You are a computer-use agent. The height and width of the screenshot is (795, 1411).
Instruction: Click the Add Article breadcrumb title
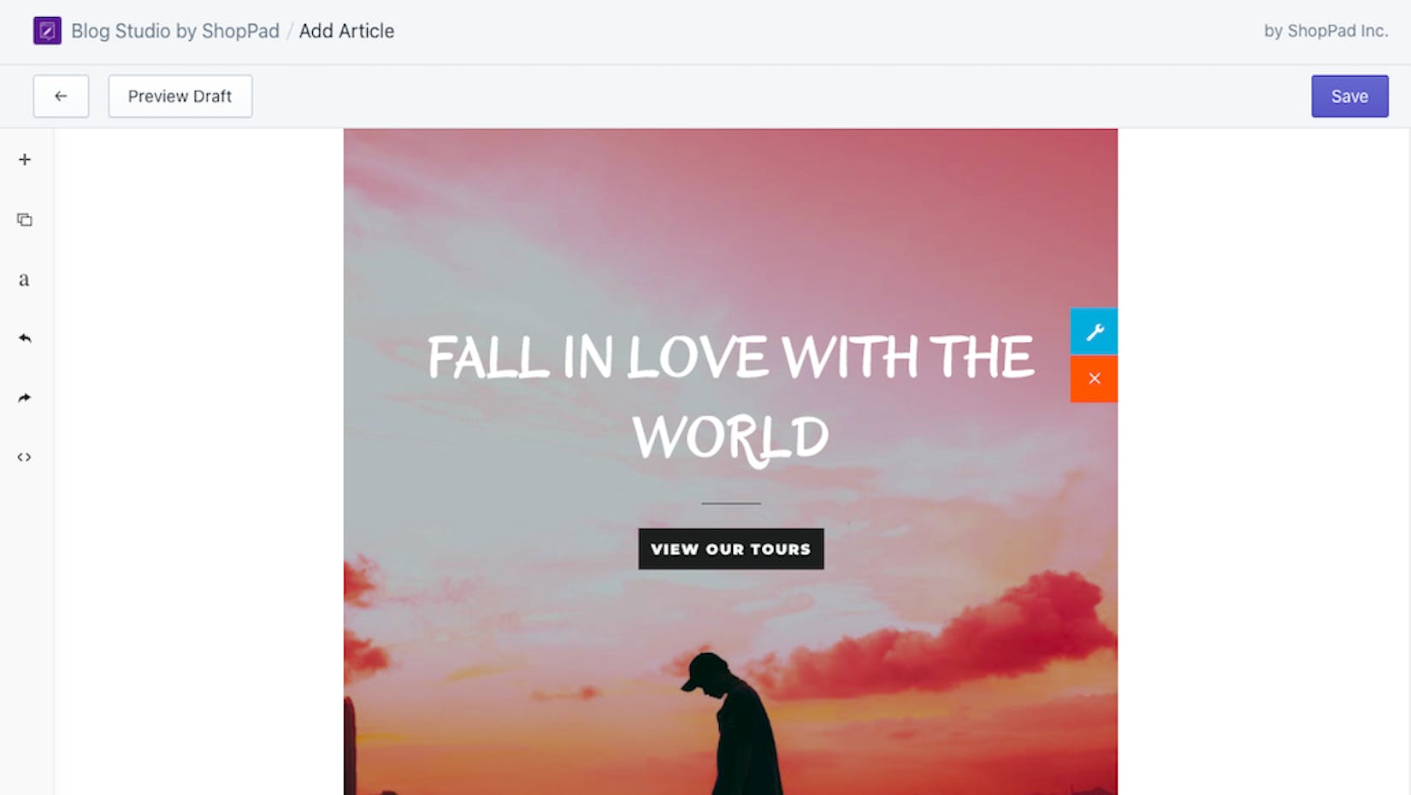coord(346,31)
